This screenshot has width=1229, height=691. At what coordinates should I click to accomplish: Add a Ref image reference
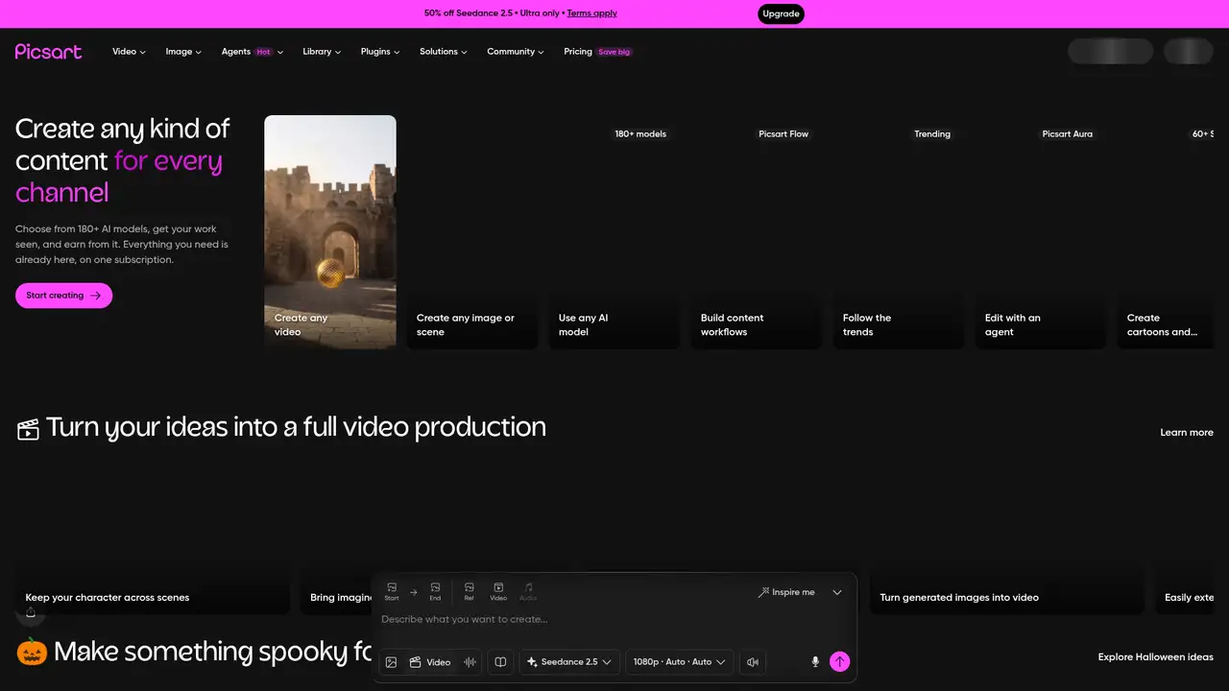tap(469, 591)
